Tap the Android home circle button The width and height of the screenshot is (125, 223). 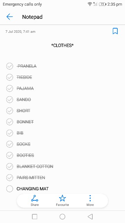[x=62, y=217]
